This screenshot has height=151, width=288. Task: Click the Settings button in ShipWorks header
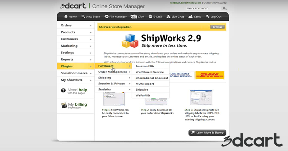point(217,27)
